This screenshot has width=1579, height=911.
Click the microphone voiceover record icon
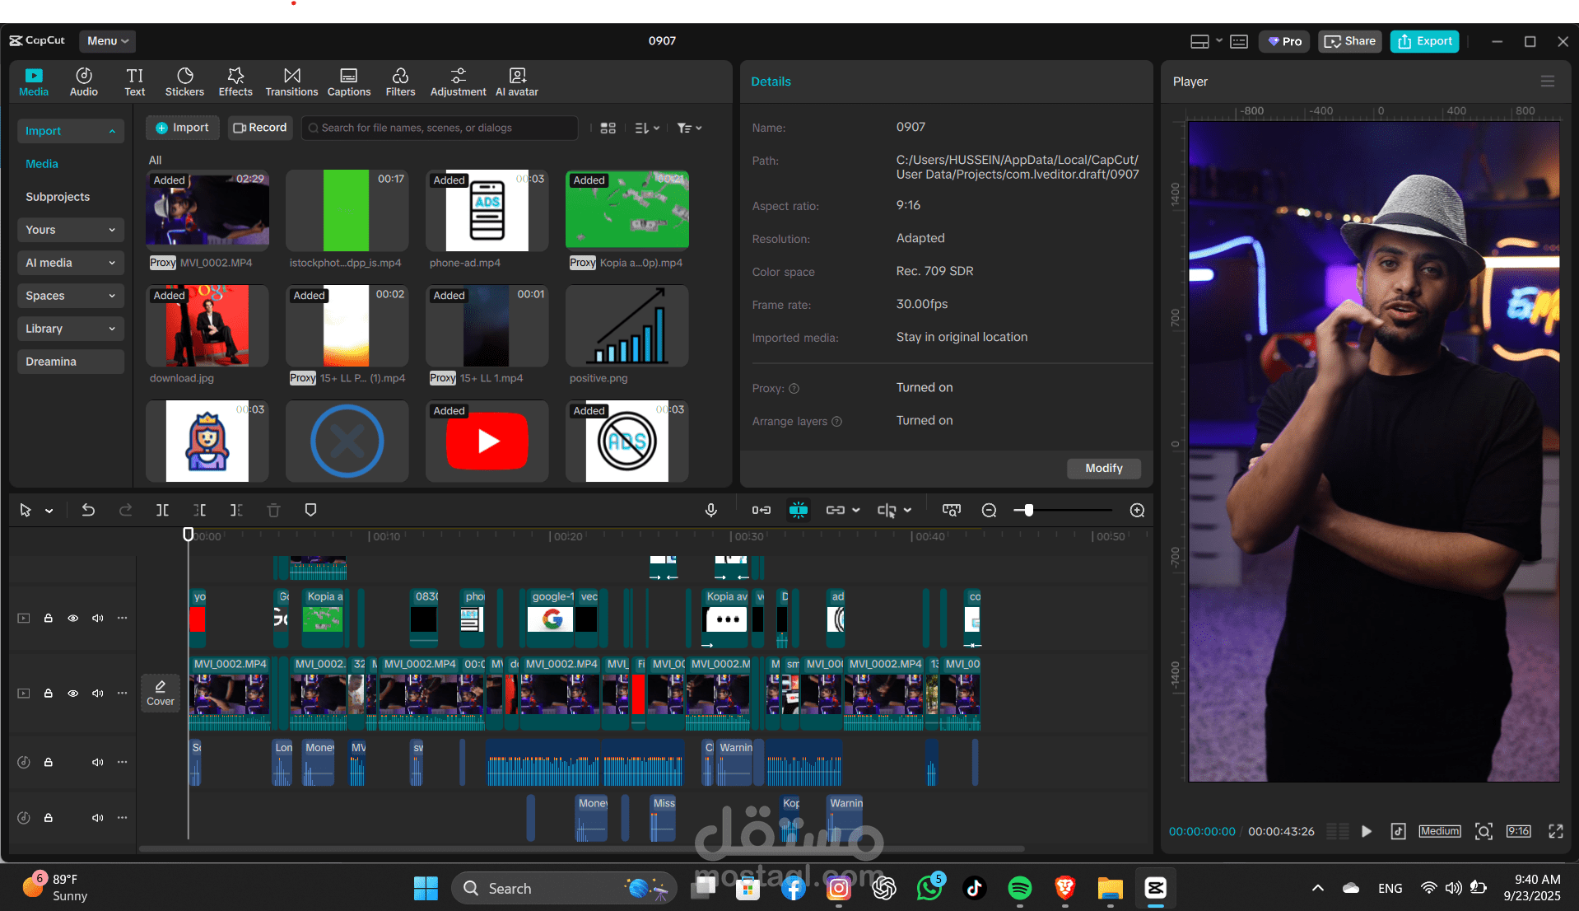click(711, 511)
